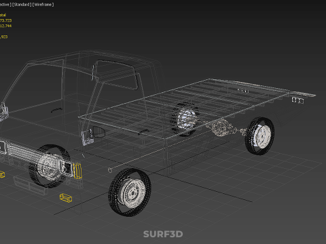Select the side mirror below the cab door
The height and width of the screenshot is (244, 326).
pyautogui.click(x=88, y=137)
